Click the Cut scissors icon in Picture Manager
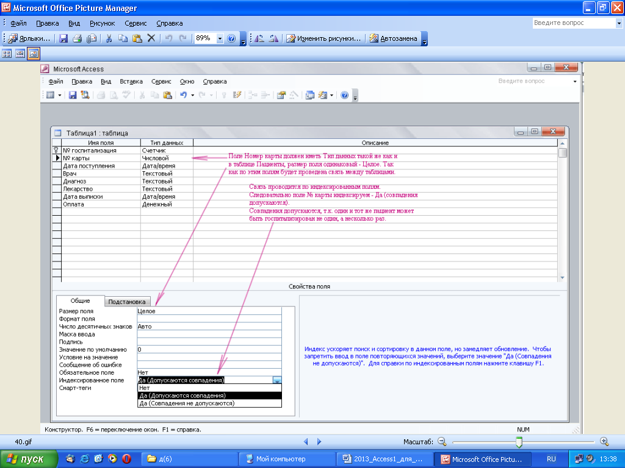This screenshot has height=468, width=625. pyautogui.click(x=109, y=38)
